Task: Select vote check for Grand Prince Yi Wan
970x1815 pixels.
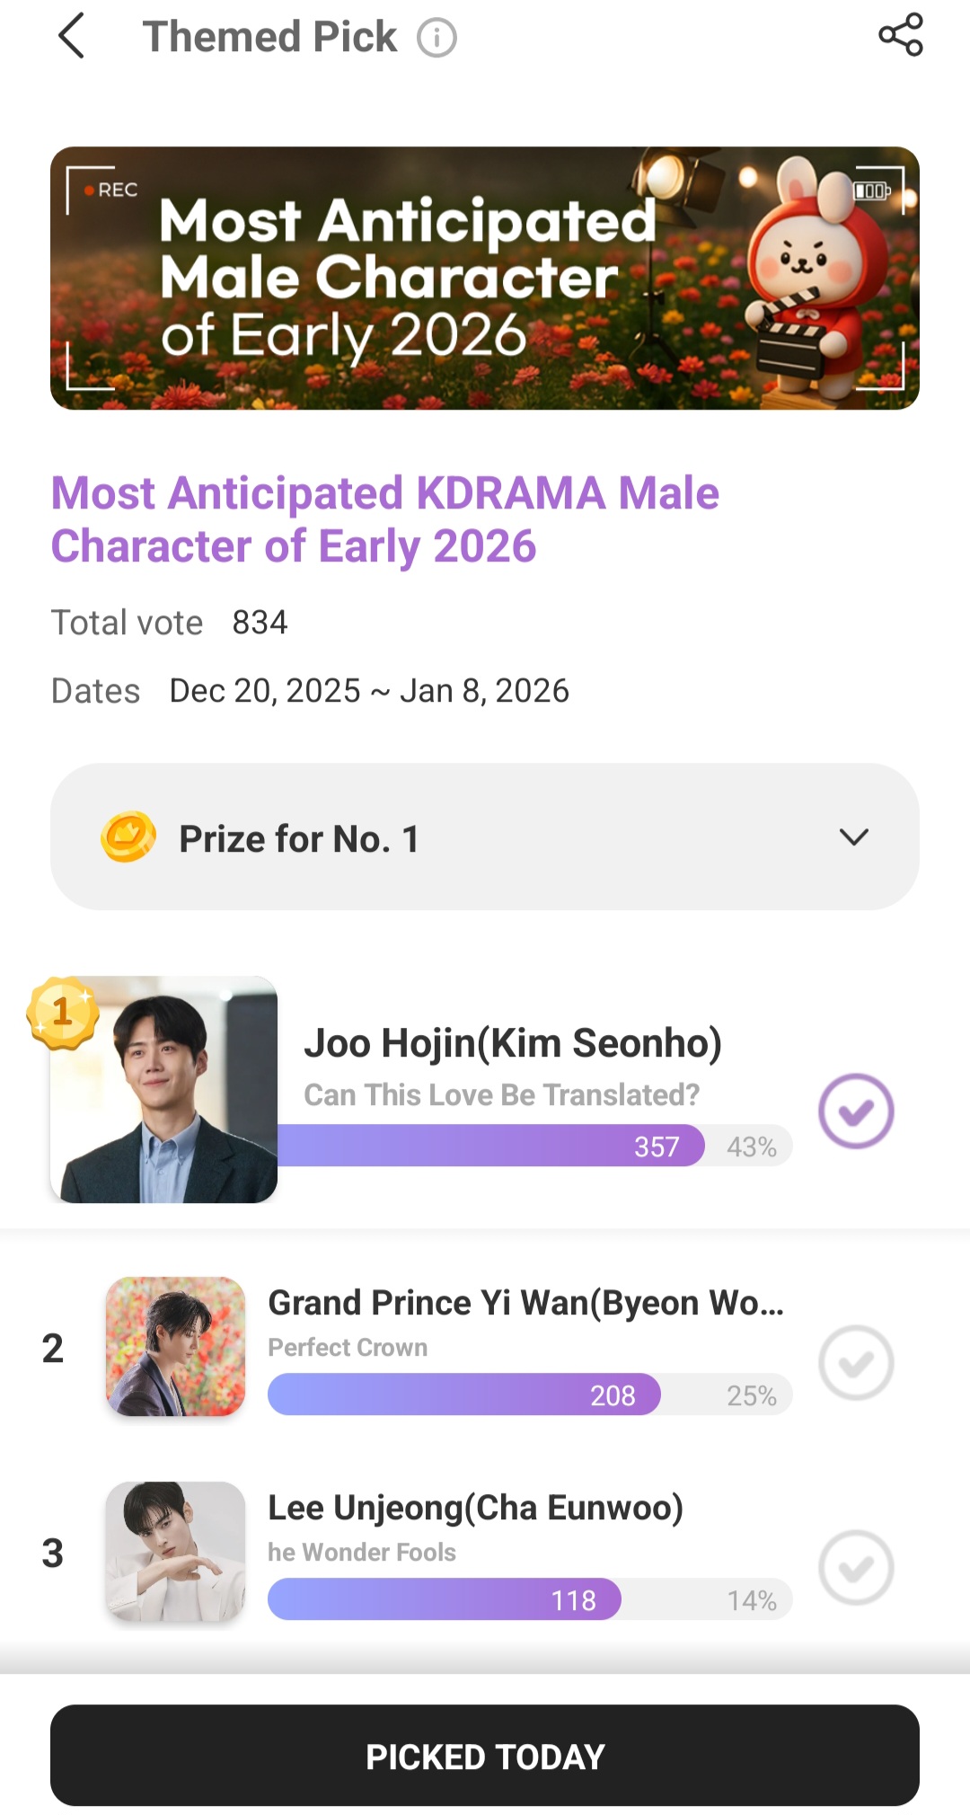Action: pos(855,1362)
